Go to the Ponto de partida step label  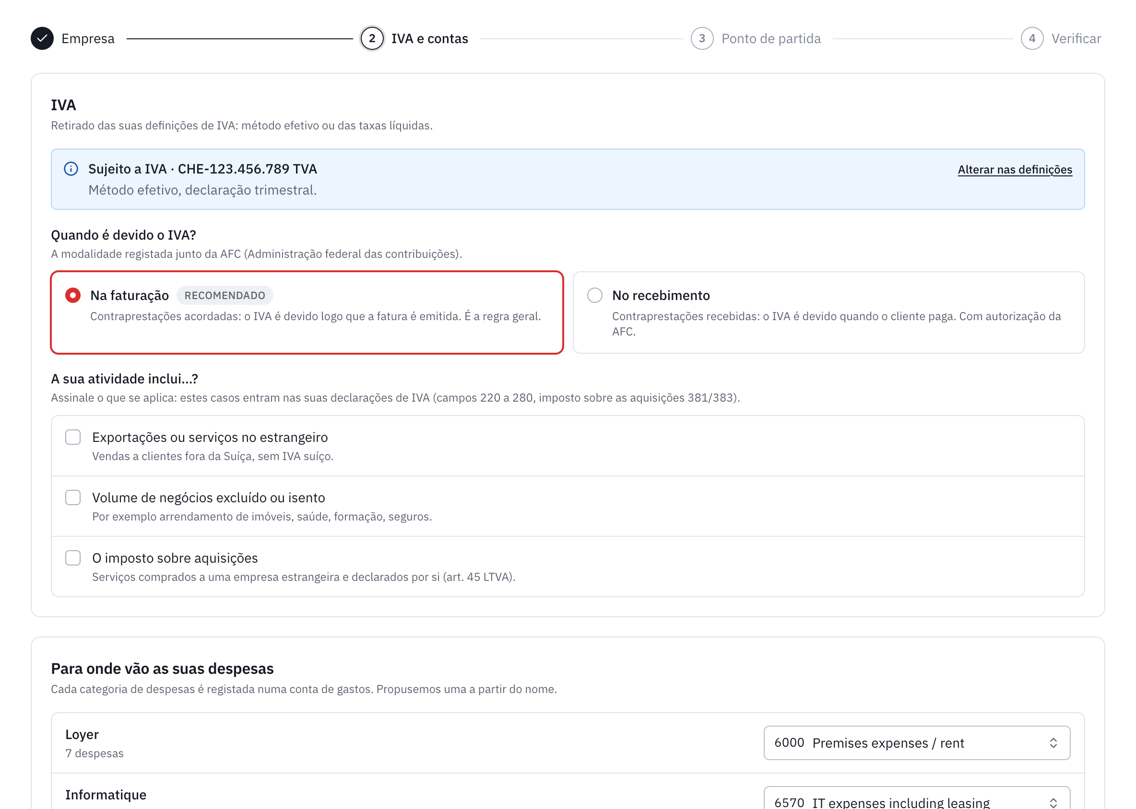click(x=771, y=38)
